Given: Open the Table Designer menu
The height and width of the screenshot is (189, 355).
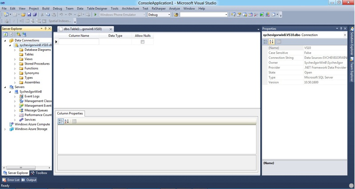Looking at the screenshot, I should click(x=97, y=8).
